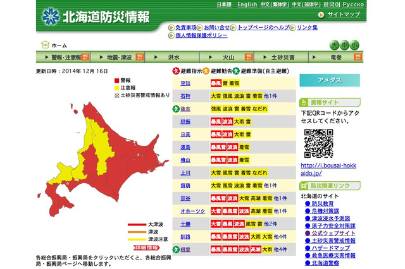The height and width of the screenshot is (269, 405).
Task: Click orange badge on 警報・注意報 tab
Action: pyautogui.click(x=85, y=57)
